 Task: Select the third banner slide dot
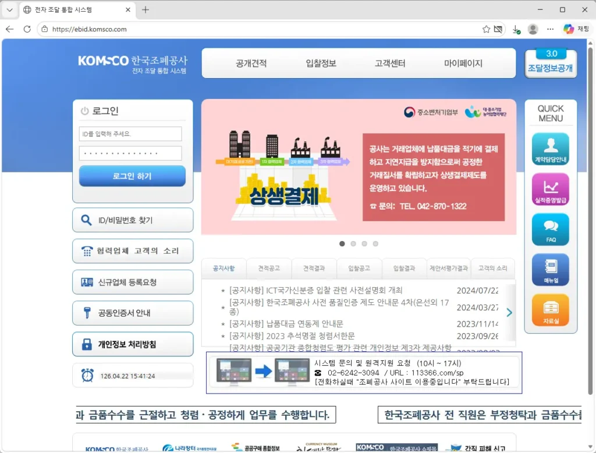(364, 244)
